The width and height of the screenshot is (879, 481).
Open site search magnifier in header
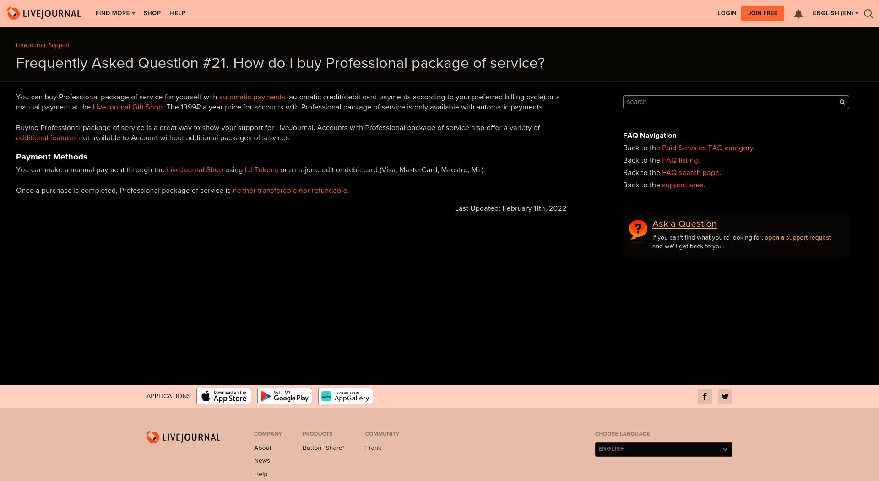coord(868,14)
